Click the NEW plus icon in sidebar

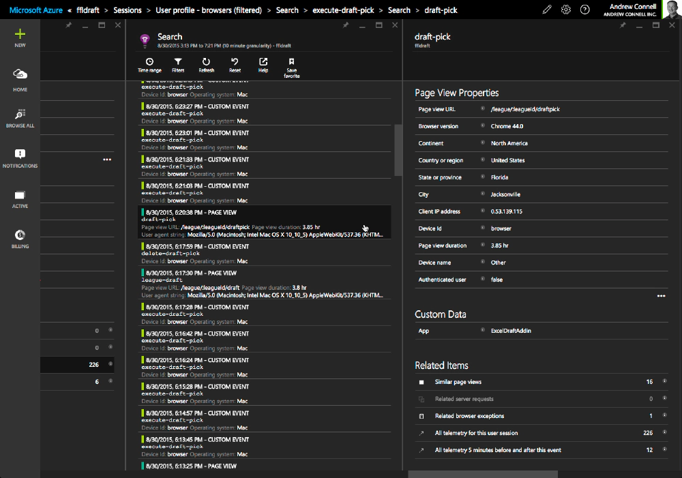tap(20, 34)
